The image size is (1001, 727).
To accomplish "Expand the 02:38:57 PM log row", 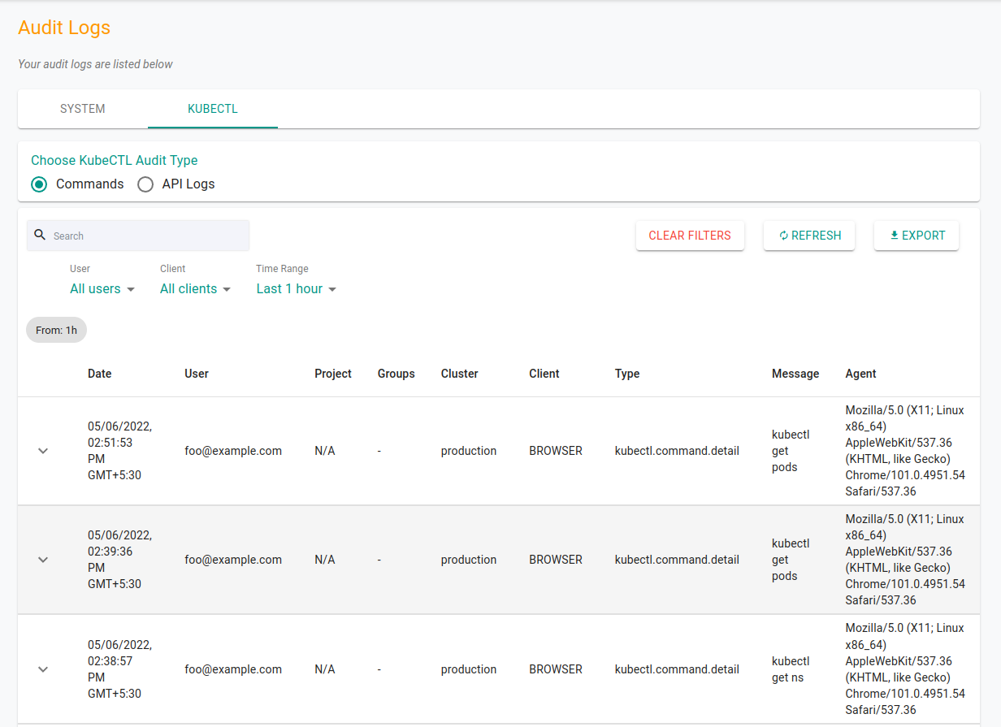I will [44, 669].
